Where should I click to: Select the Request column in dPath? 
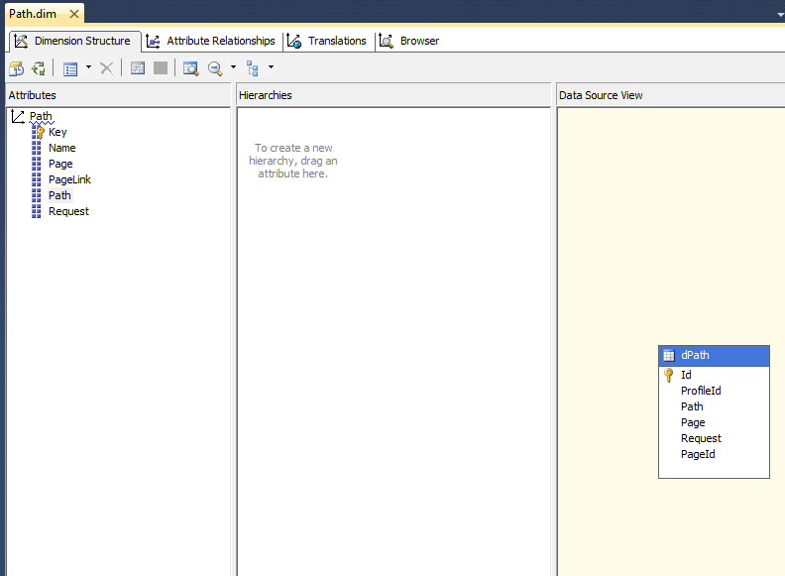pos(701,438)
